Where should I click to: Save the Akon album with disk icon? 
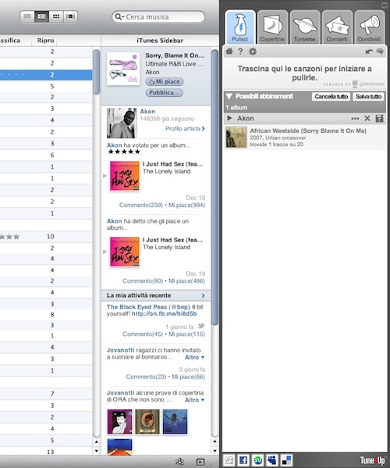pyautogui.click(x=379, y=119)
